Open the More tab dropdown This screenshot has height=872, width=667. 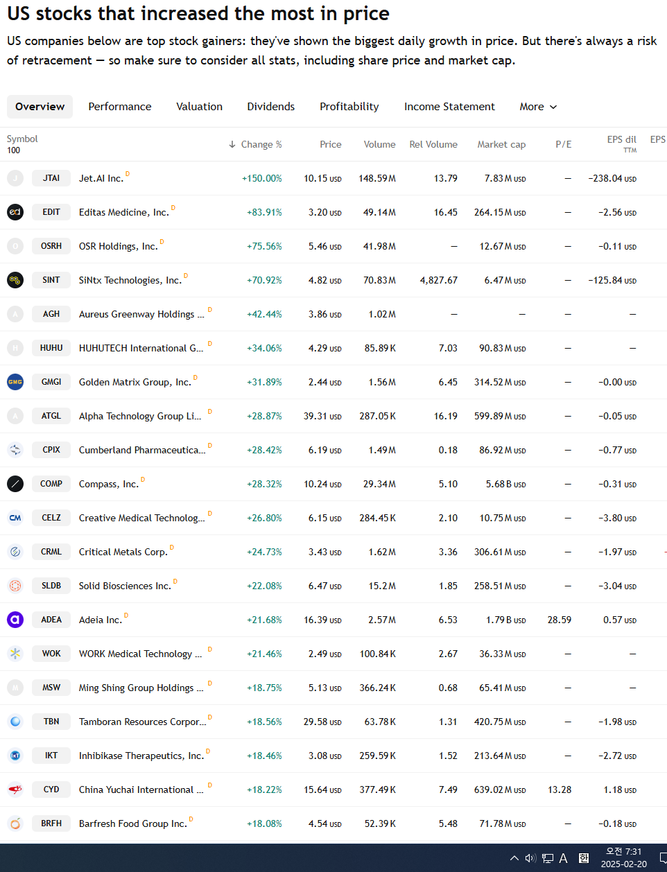pyautogui.click(x=538, y=107)
